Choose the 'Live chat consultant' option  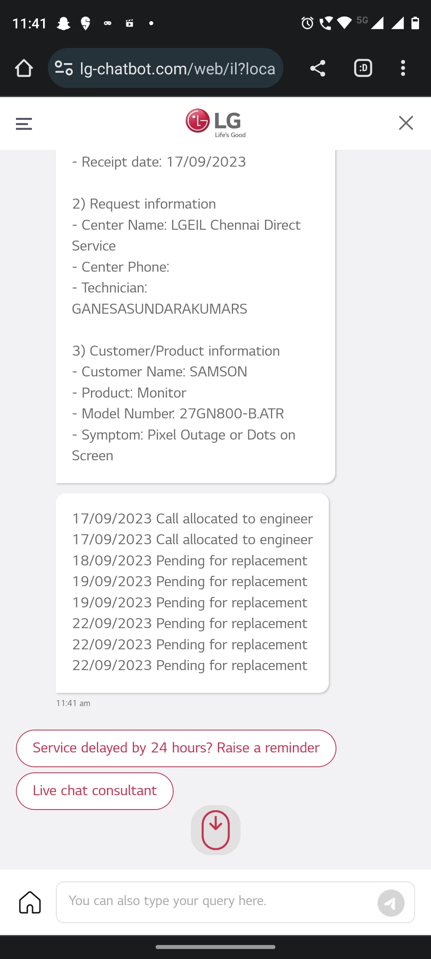click(x=94, y=790)
